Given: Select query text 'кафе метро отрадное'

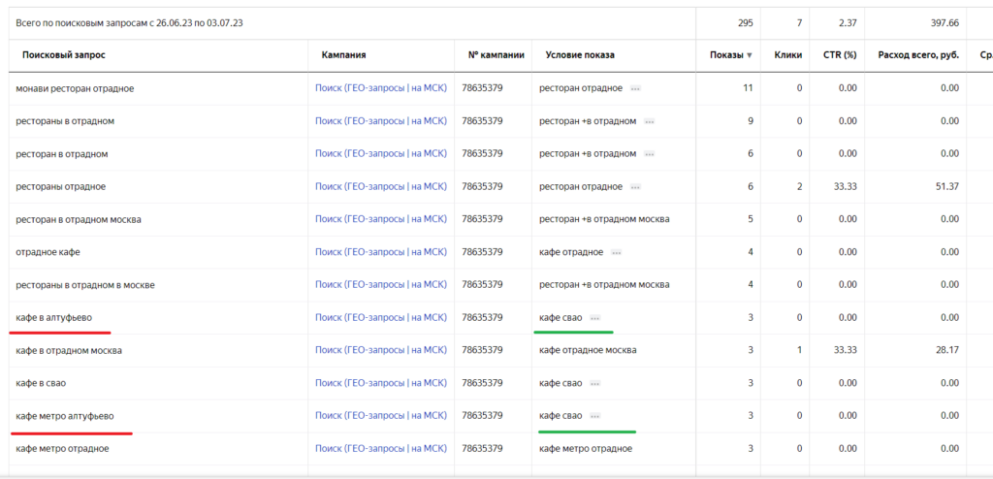Looking at the screenshot, I should pos(63,449).
